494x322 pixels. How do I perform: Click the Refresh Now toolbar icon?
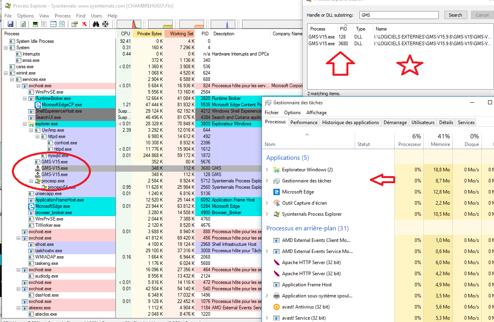pos(23,24)
